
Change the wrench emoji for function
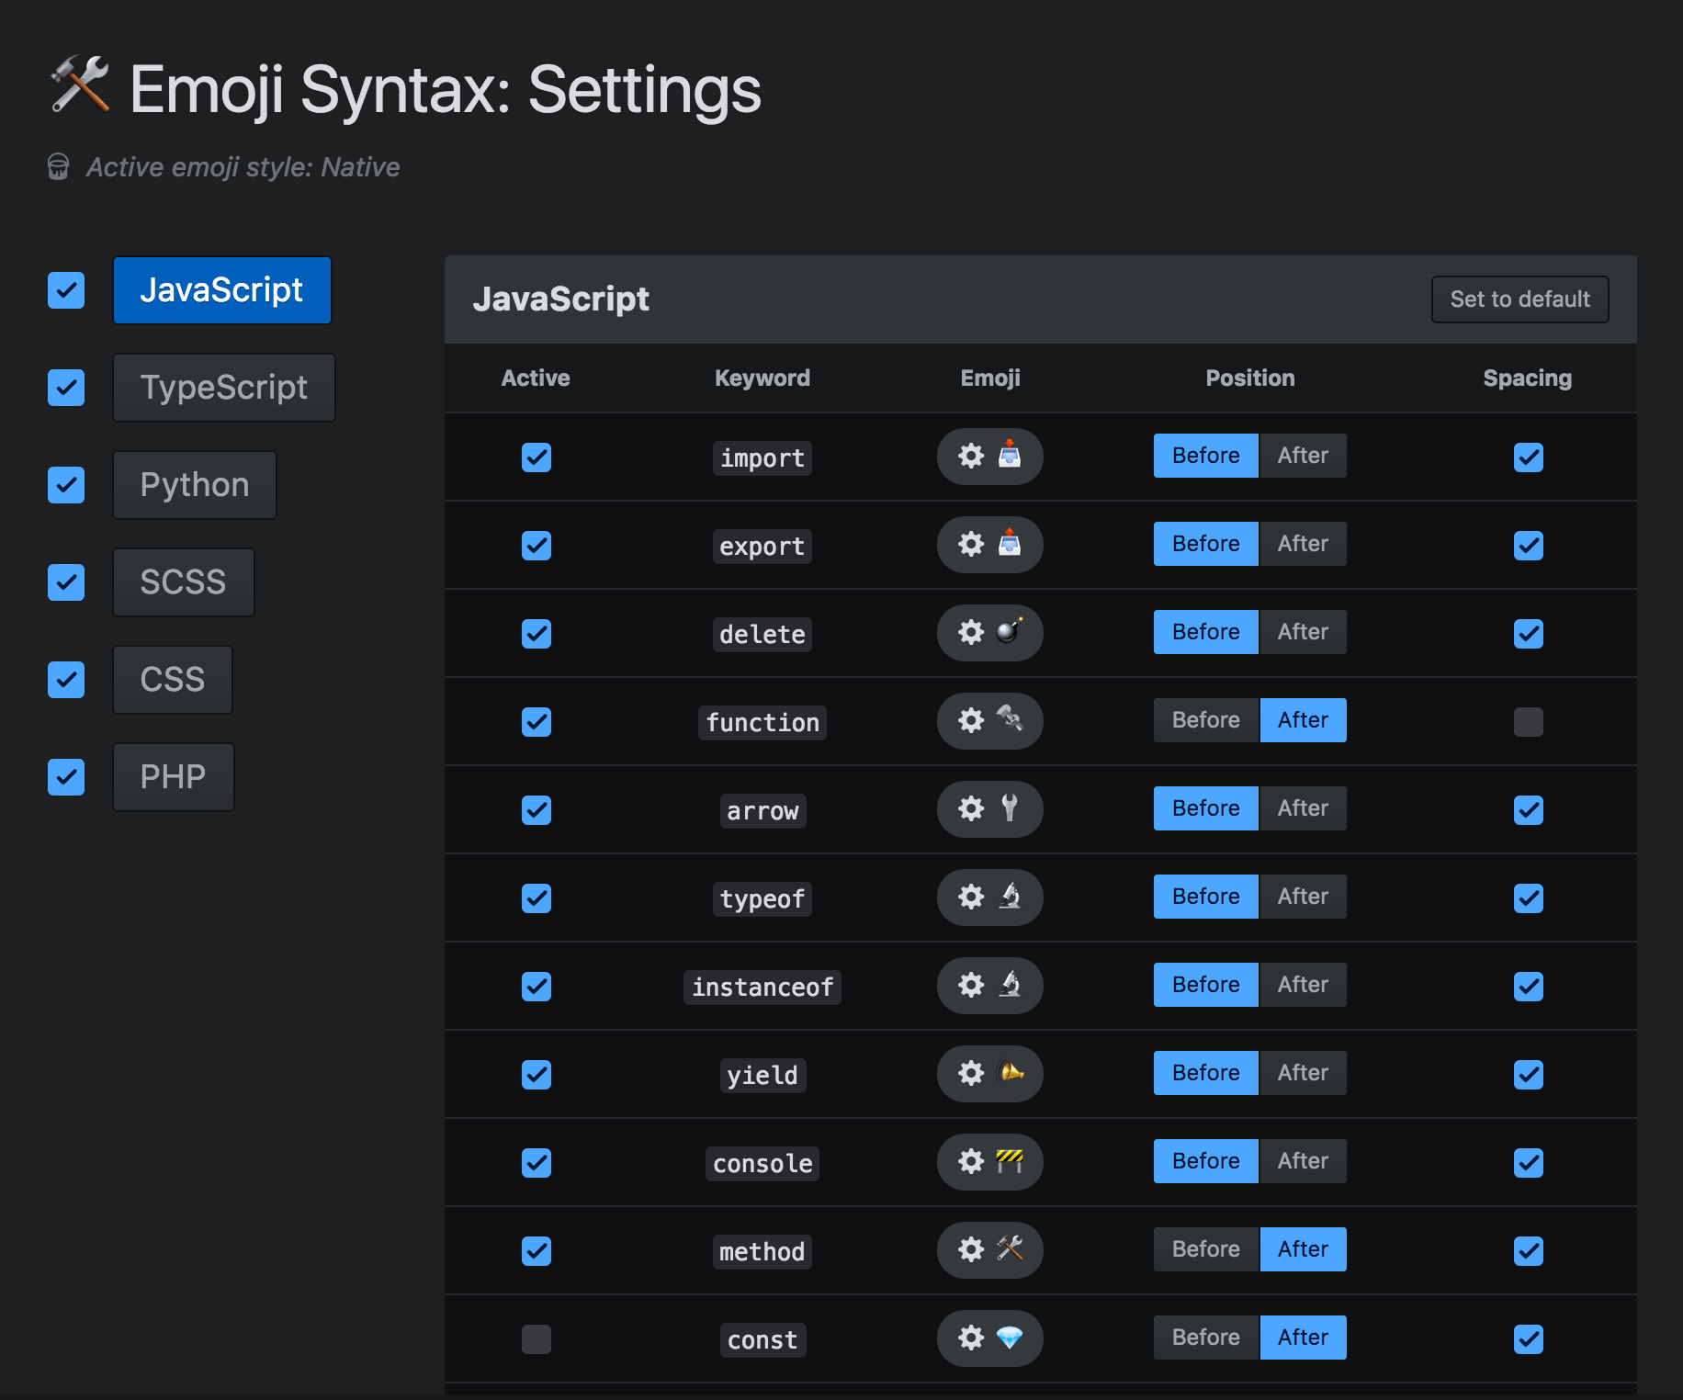coord(989,721)
